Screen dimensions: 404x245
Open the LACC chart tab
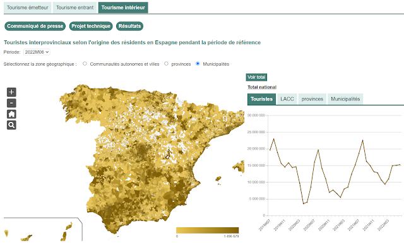[287, 99]
